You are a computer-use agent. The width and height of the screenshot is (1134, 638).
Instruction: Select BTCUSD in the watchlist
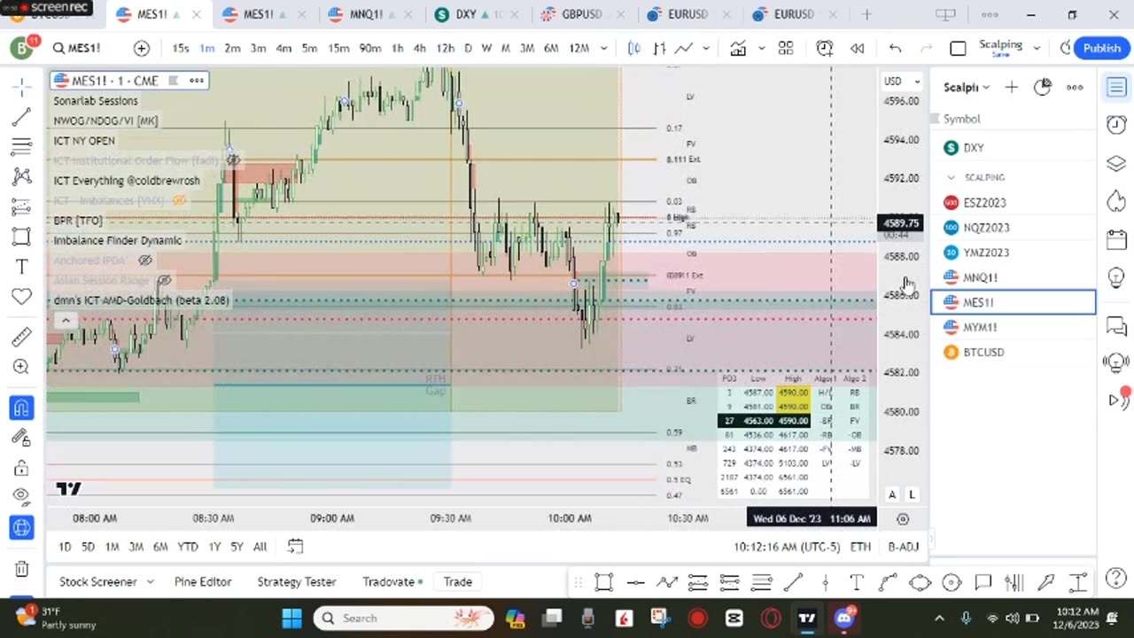pos(1013,352)
